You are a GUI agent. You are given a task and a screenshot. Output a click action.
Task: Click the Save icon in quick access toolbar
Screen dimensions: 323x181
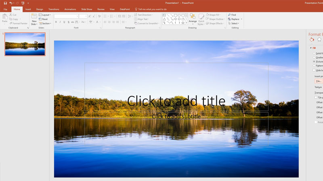coord(5,3)
